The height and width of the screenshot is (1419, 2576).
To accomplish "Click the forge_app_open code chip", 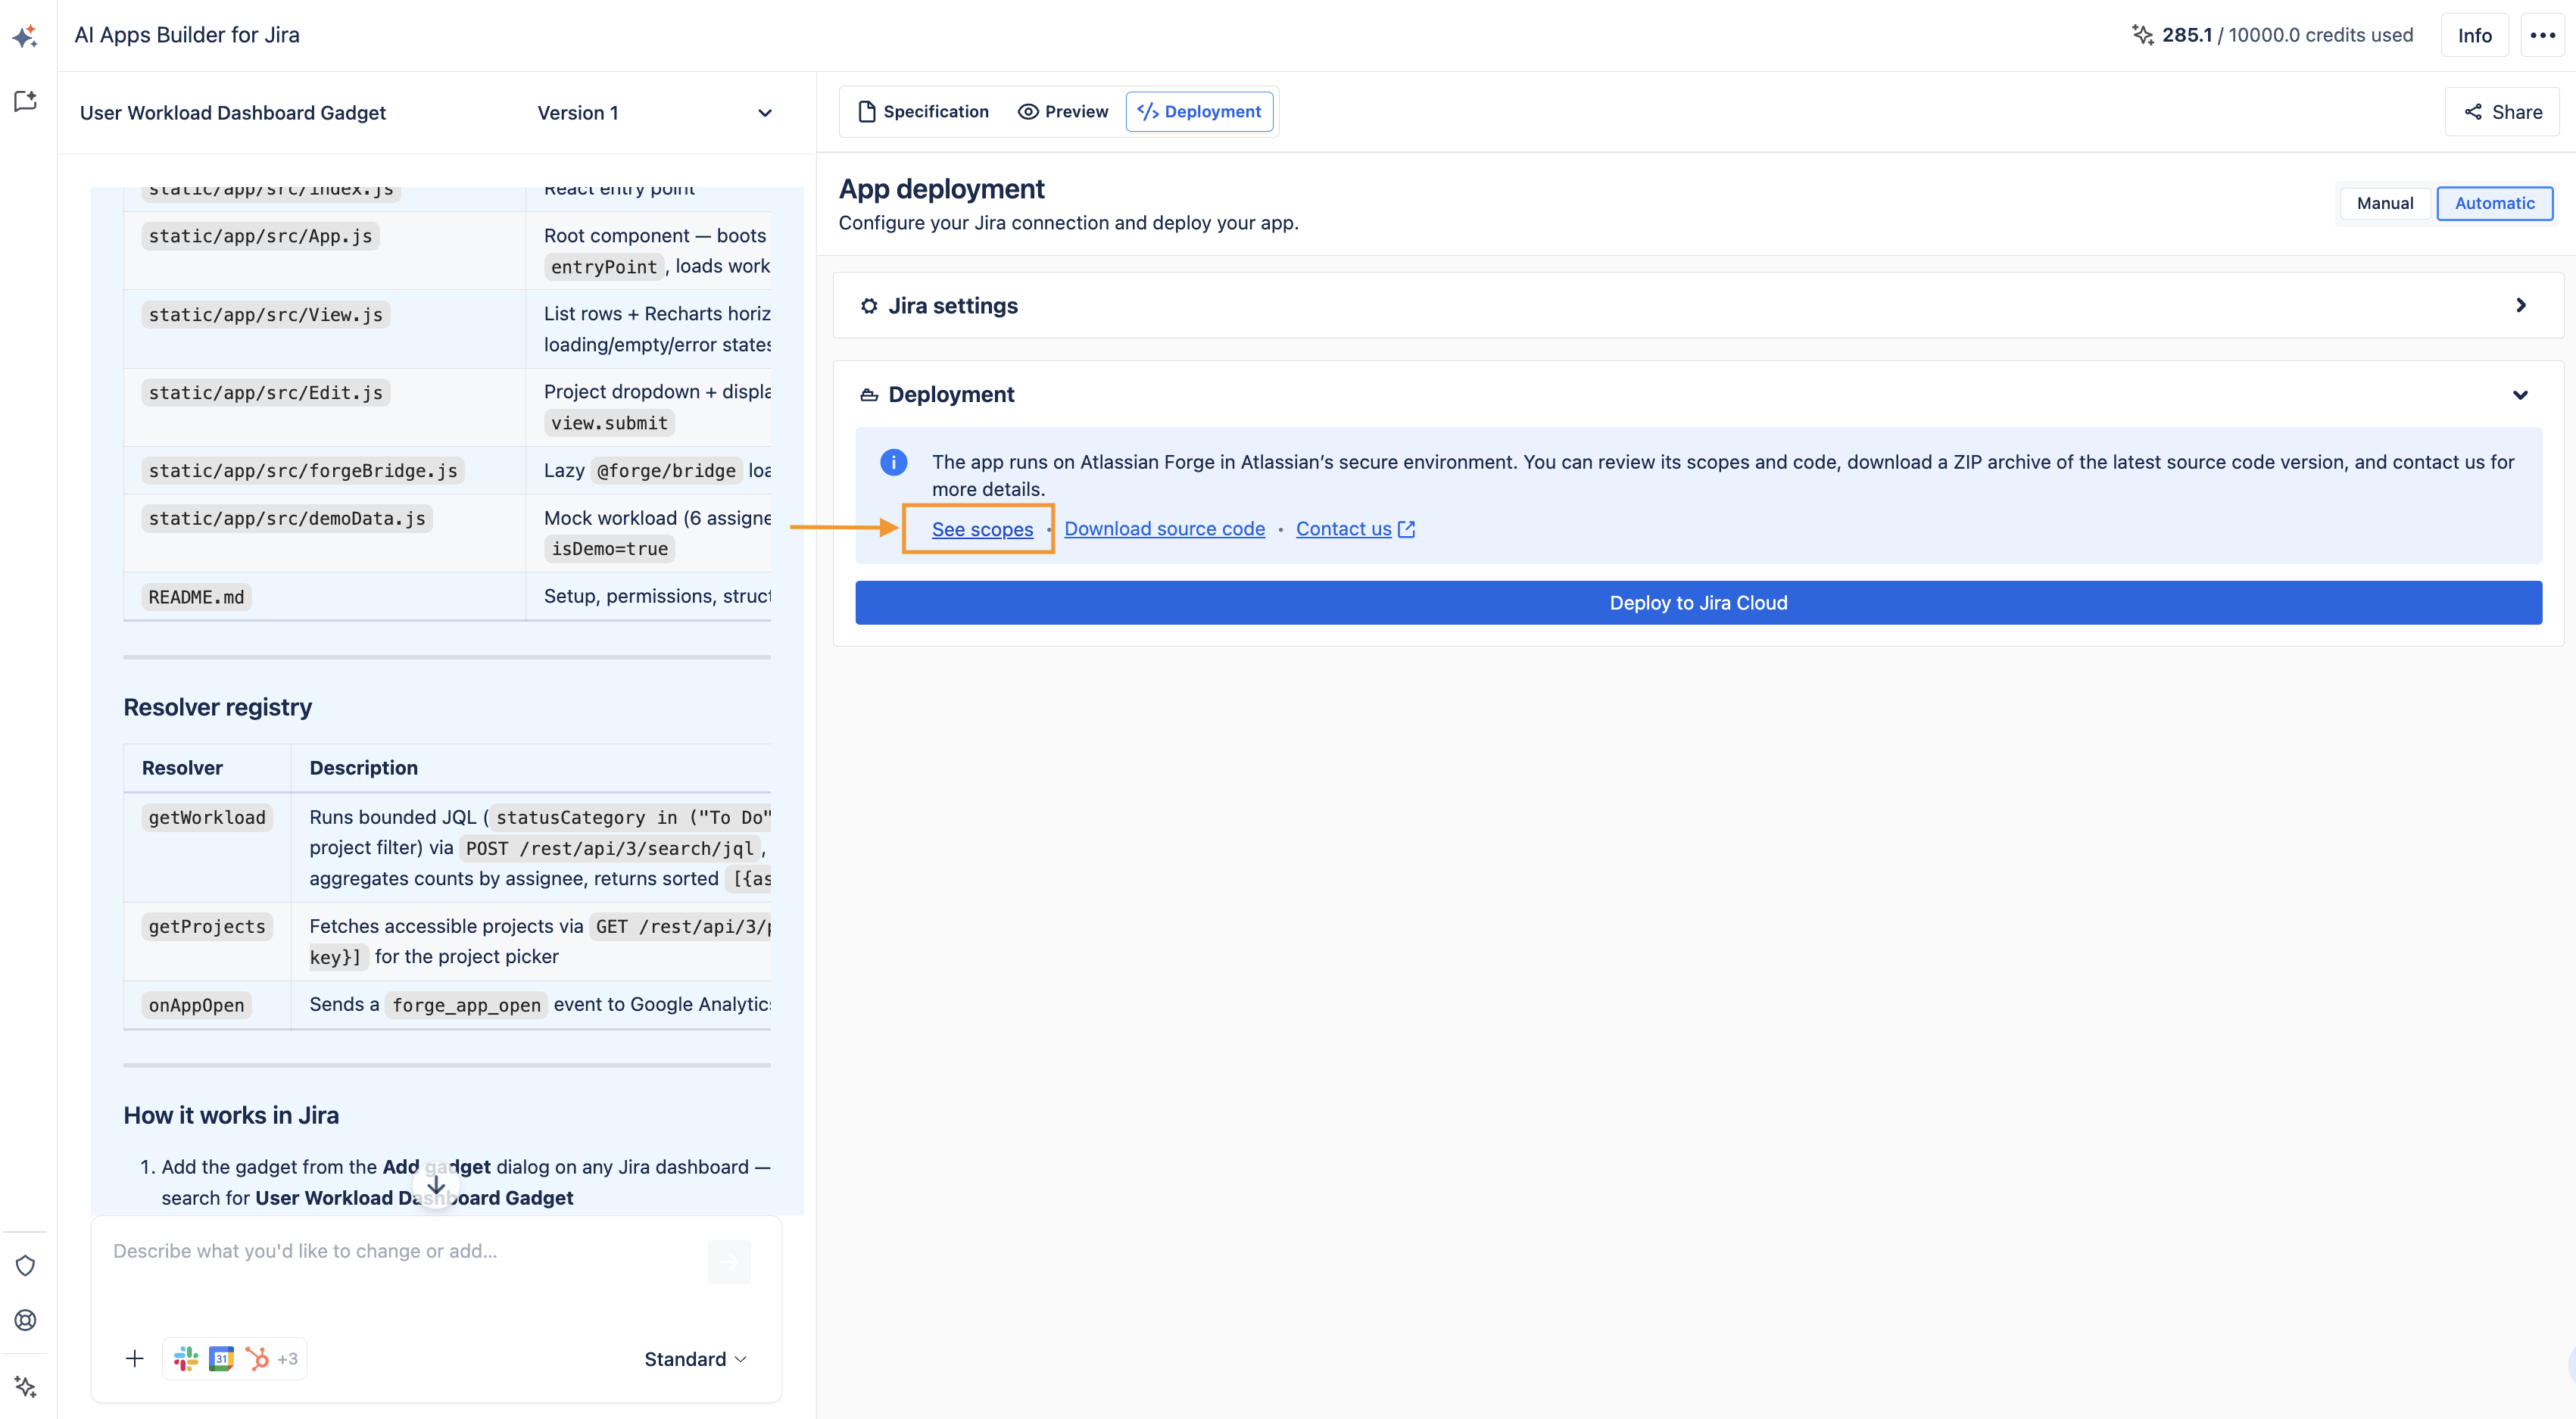I will (x=466, y=1005).
